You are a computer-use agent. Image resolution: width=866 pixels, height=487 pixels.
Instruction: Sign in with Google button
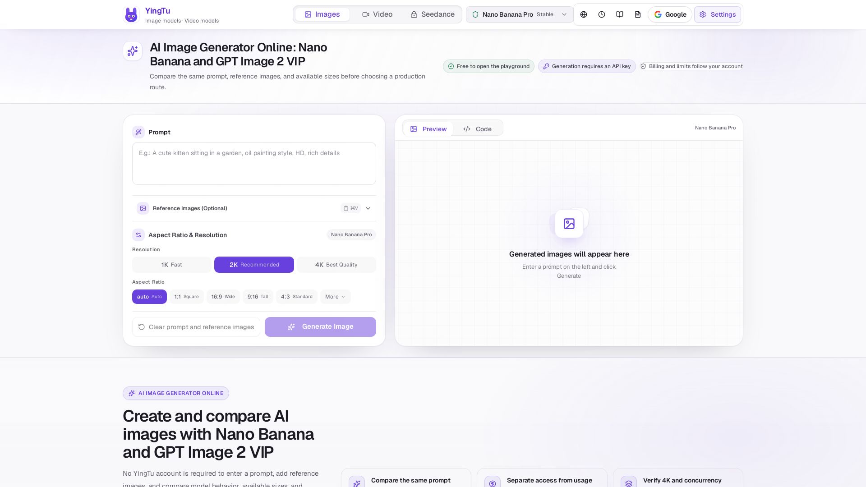[x=670, y=14]
